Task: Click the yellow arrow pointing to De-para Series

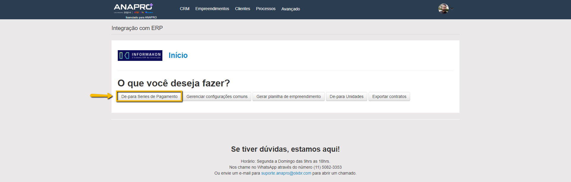Action: click(x=101, y=96)
